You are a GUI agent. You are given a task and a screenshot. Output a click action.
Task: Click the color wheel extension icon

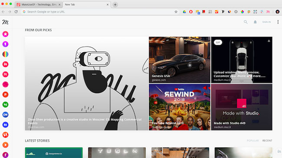(x=242, y=12)
